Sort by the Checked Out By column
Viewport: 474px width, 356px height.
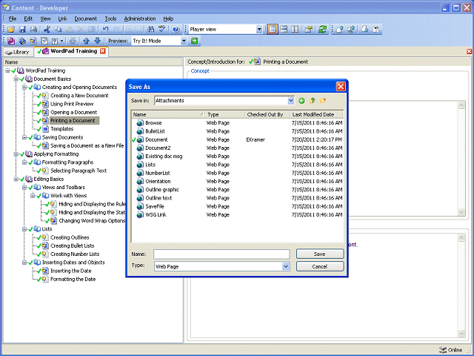click(267, 114)
